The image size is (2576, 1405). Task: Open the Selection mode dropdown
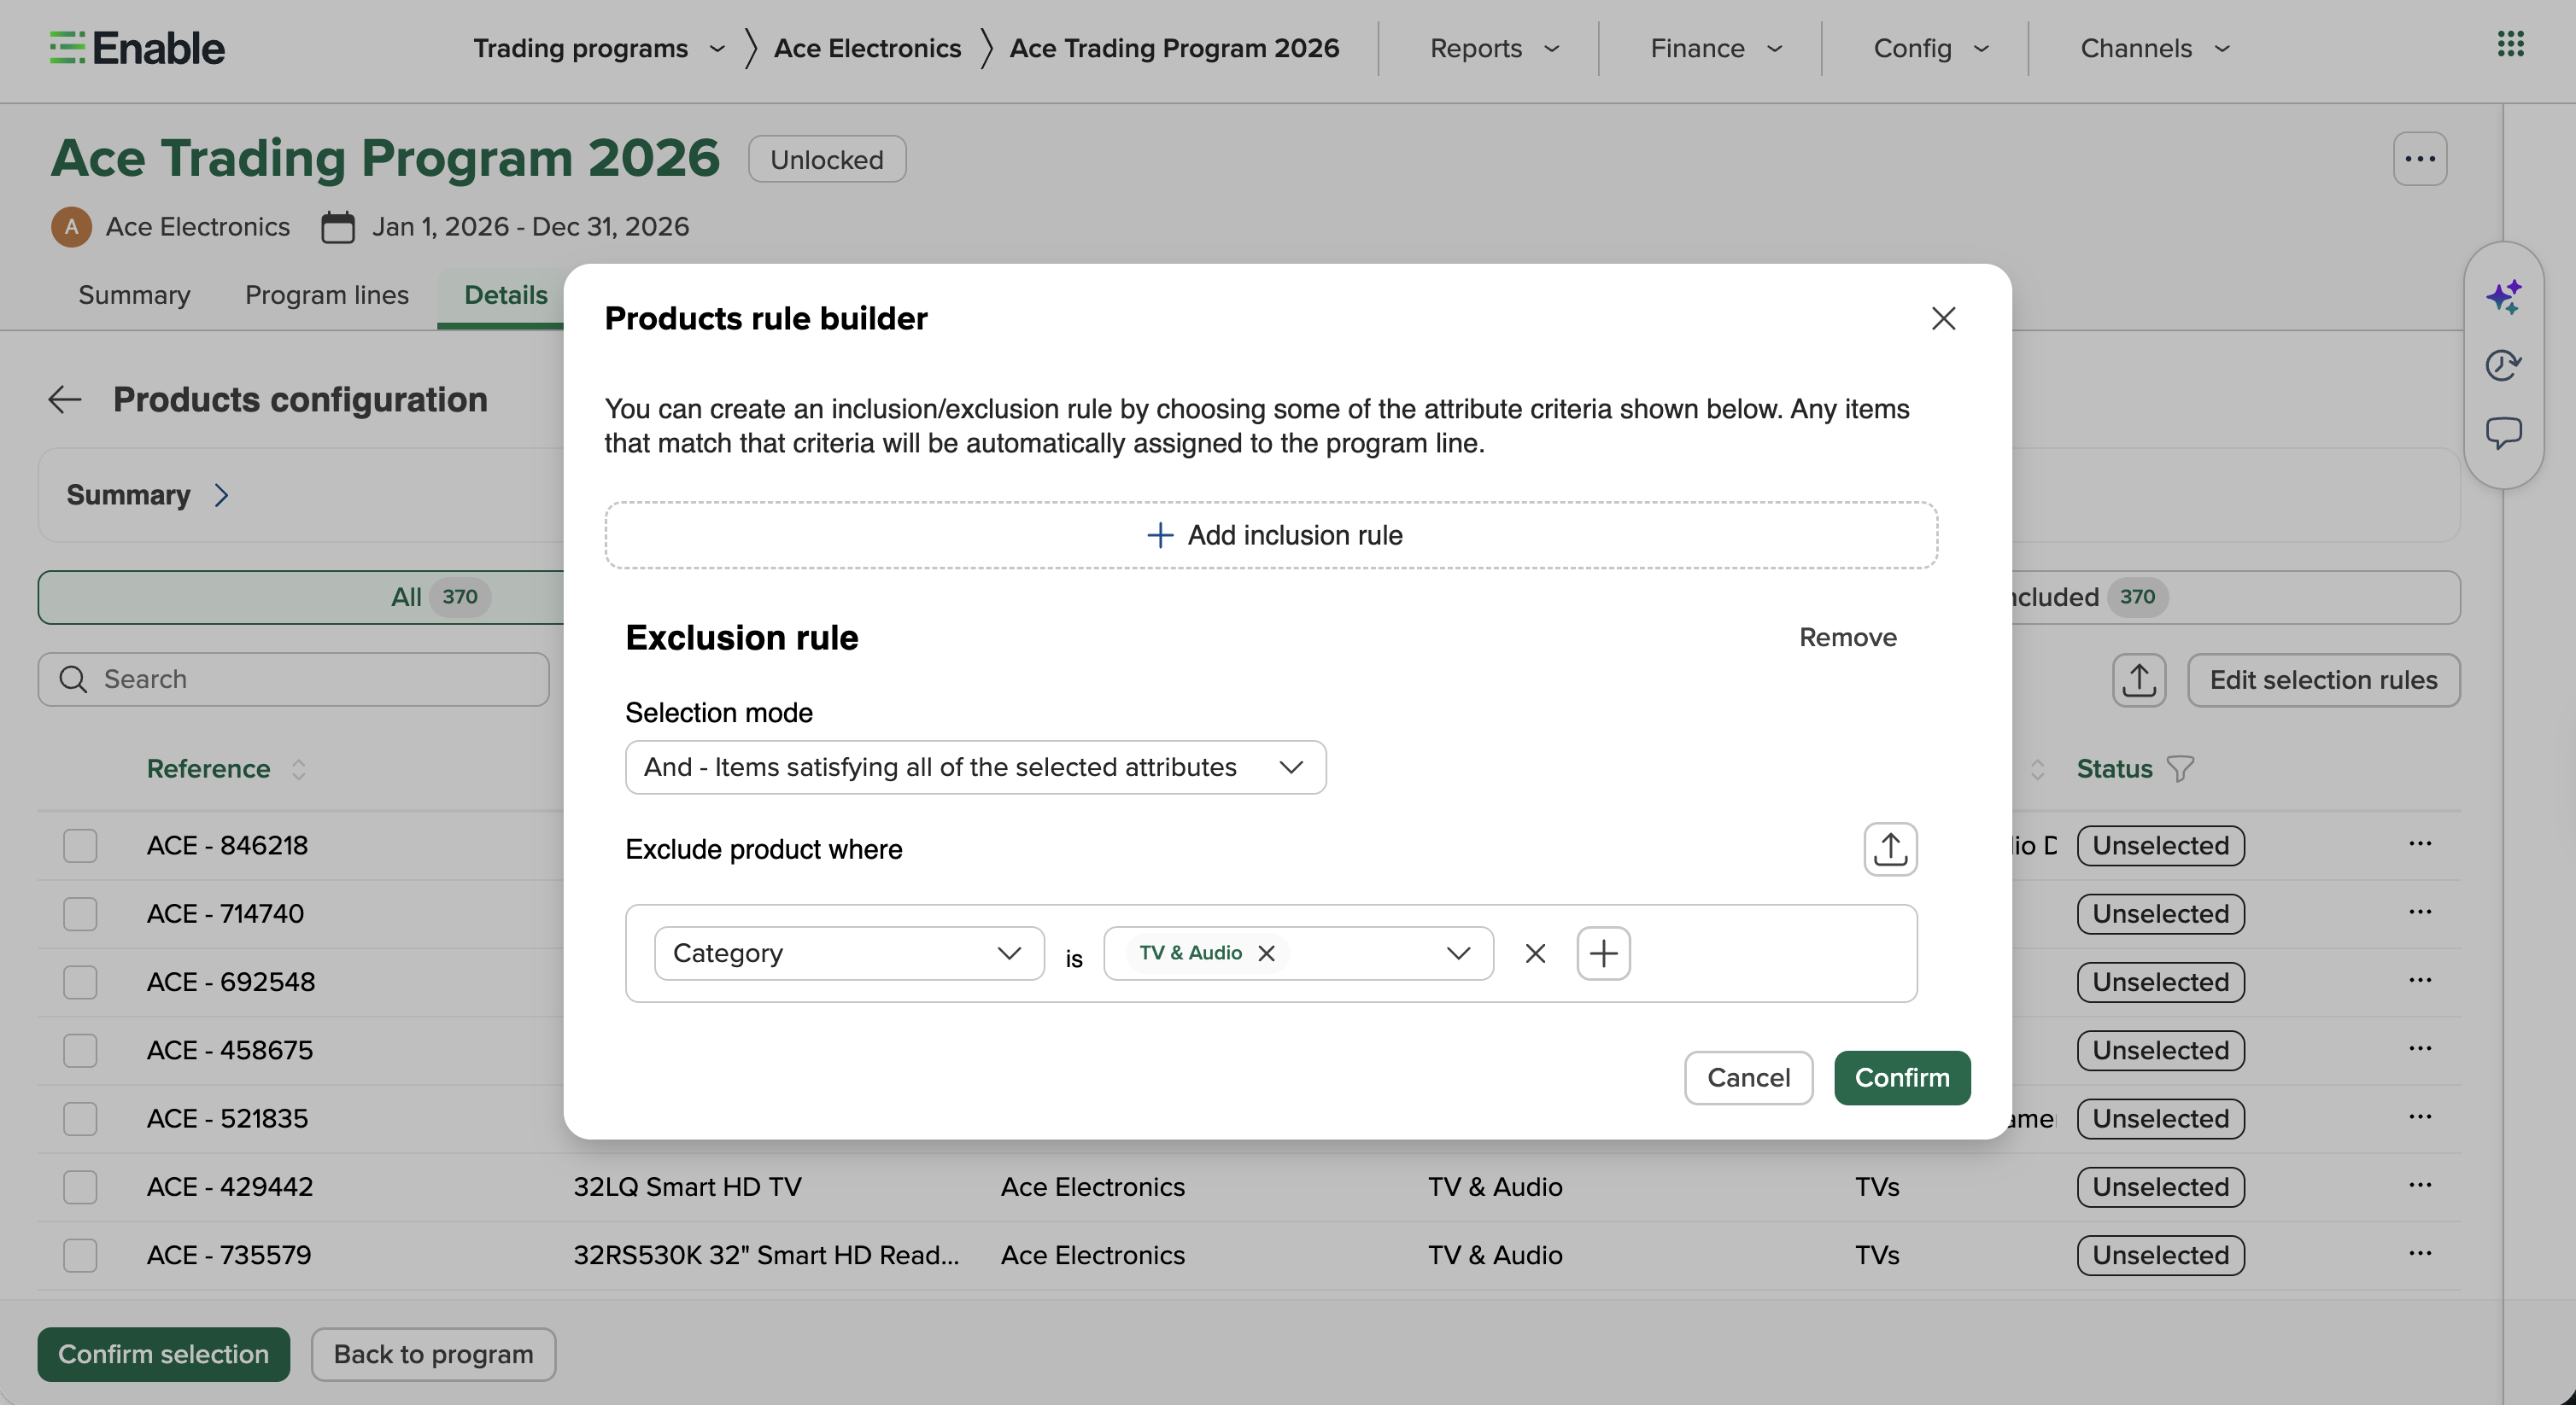(x=975, y=767)
